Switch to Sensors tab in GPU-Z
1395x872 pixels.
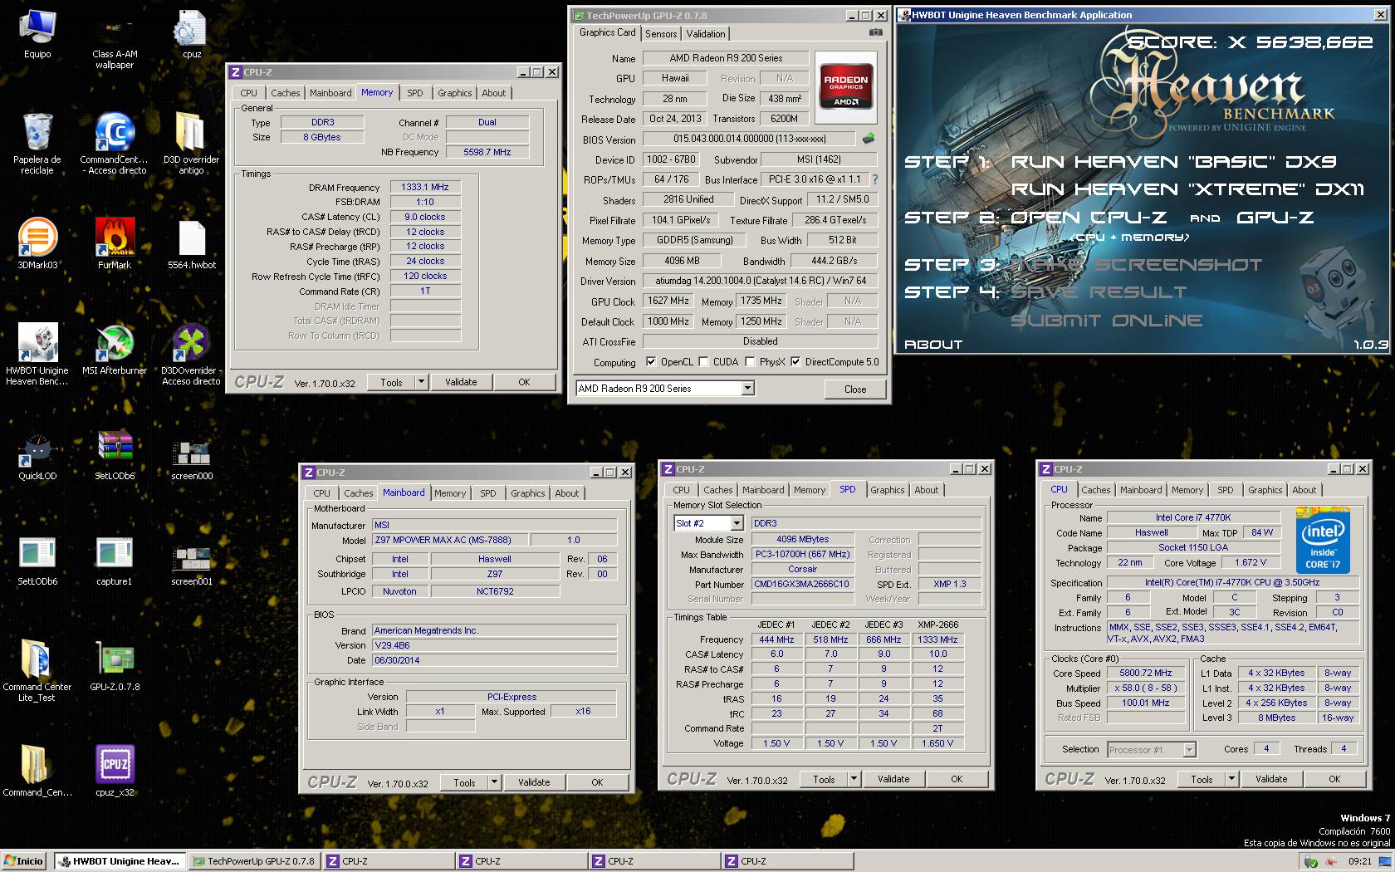[x=661, y=34]
